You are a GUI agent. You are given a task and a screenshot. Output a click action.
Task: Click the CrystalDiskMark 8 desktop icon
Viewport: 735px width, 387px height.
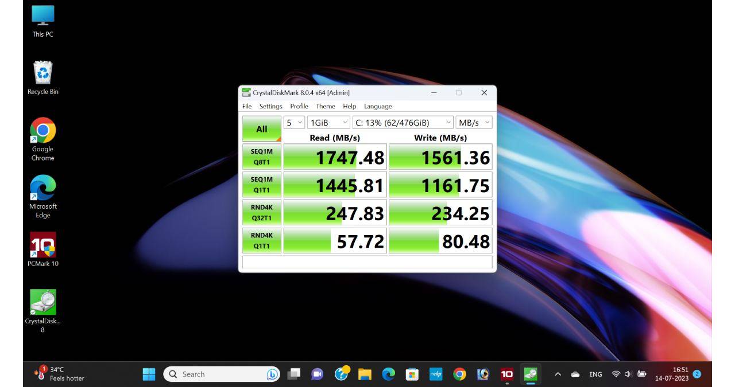pos(42,307)
